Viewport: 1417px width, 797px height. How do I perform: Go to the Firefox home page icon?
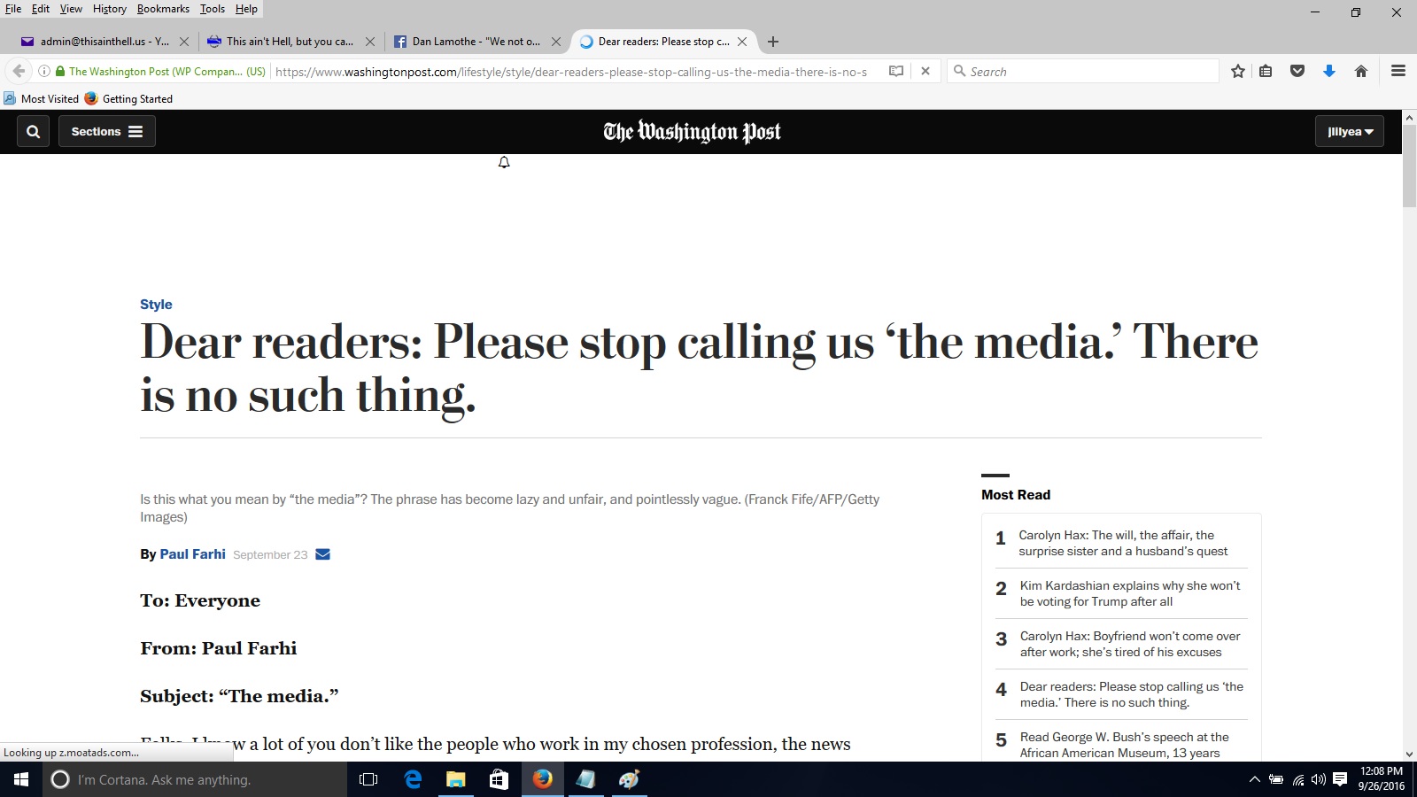click(x=1361, y=72)
